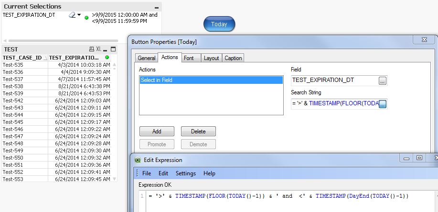Select the 'Select in Field' action
The height and width of the screenshot is (212, 438).
coord(211,80)
